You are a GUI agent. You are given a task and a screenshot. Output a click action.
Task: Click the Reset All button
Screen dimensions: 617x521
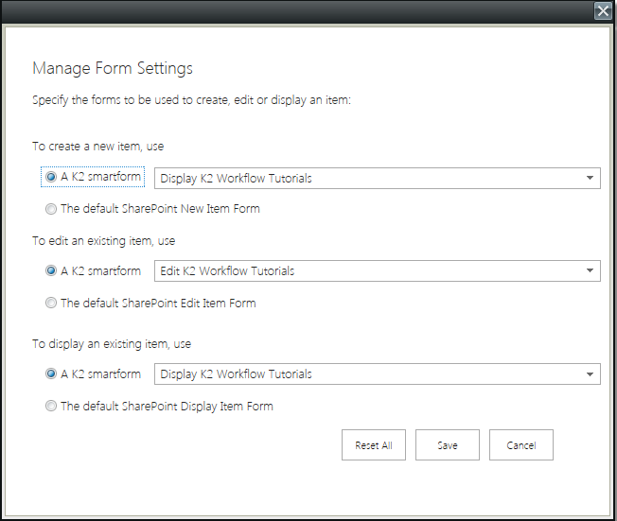click(374, 445)
